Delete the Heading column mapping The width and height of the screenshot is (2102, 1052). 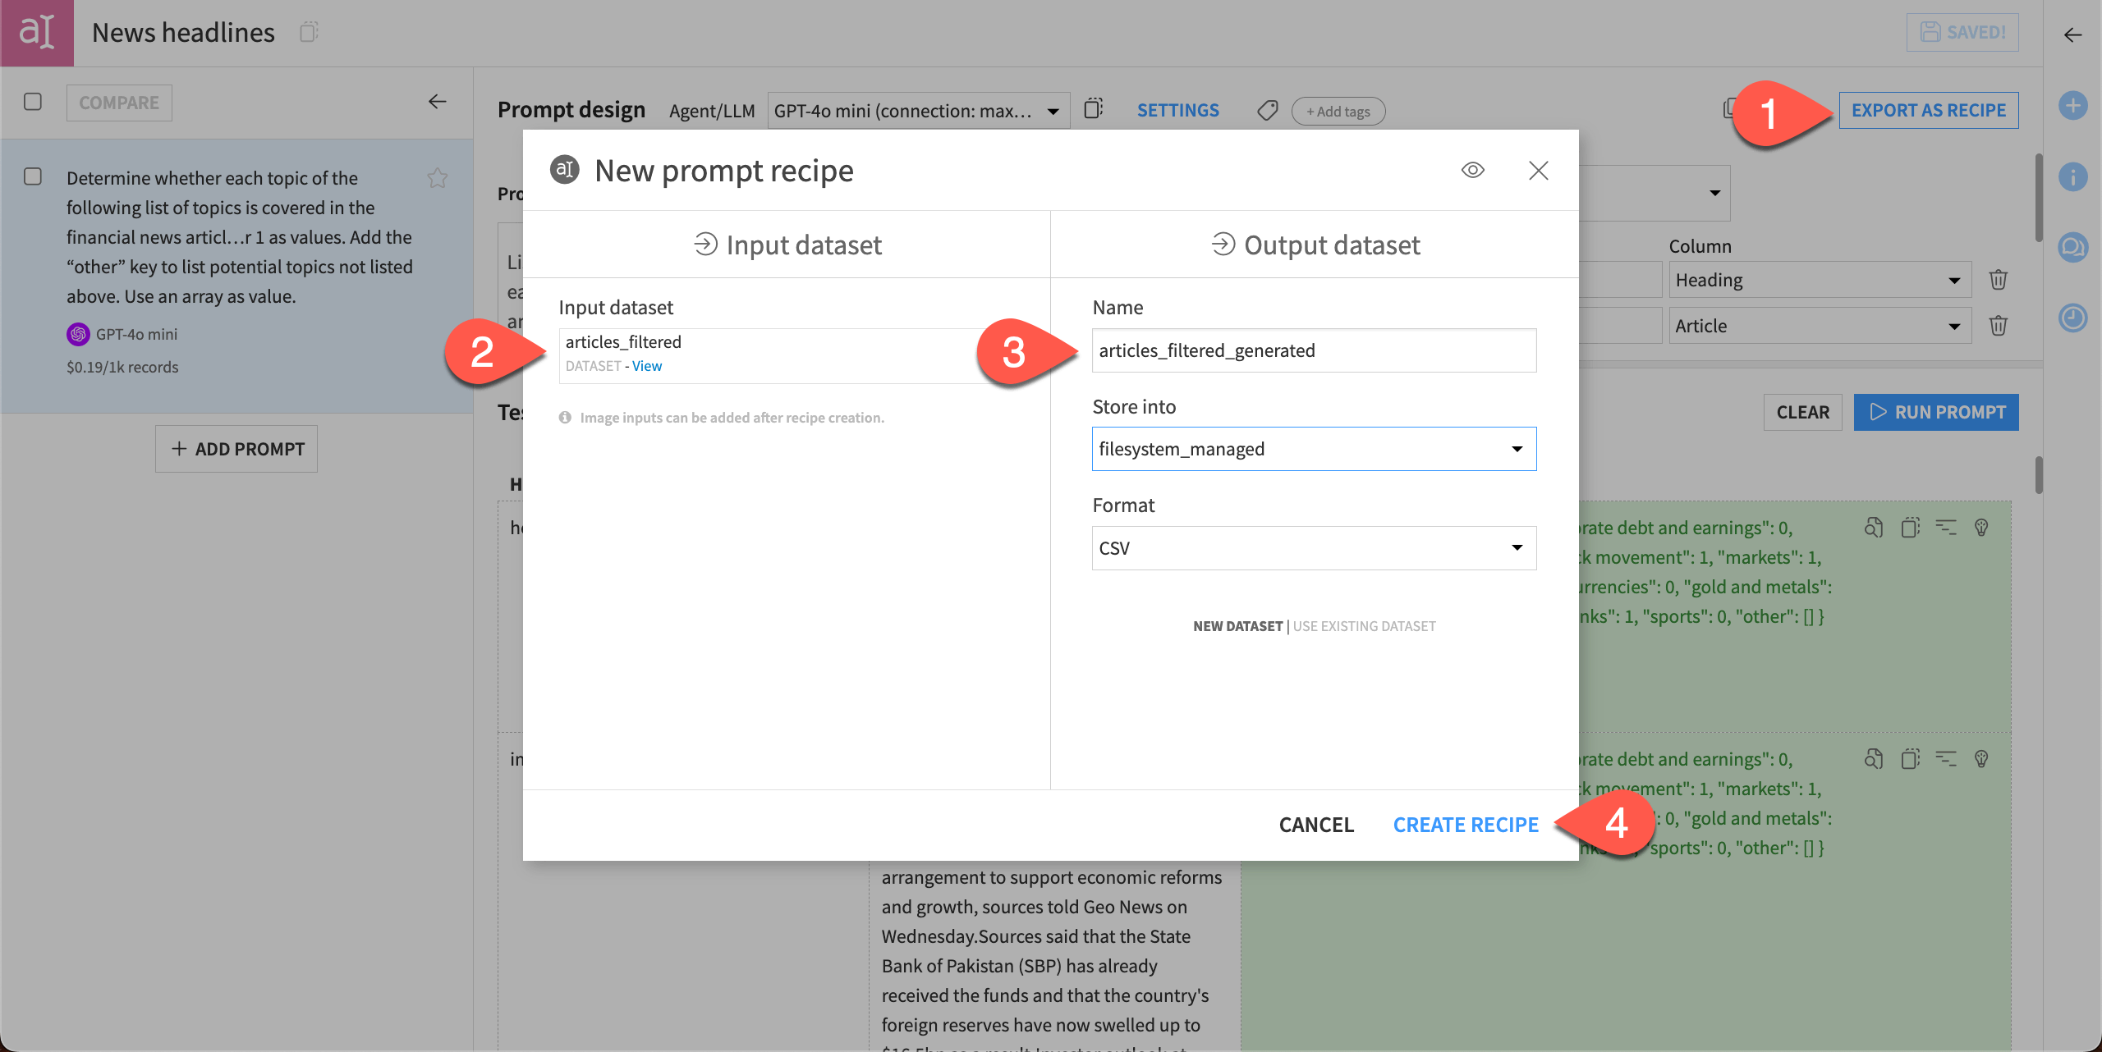tap(1998, 279)
